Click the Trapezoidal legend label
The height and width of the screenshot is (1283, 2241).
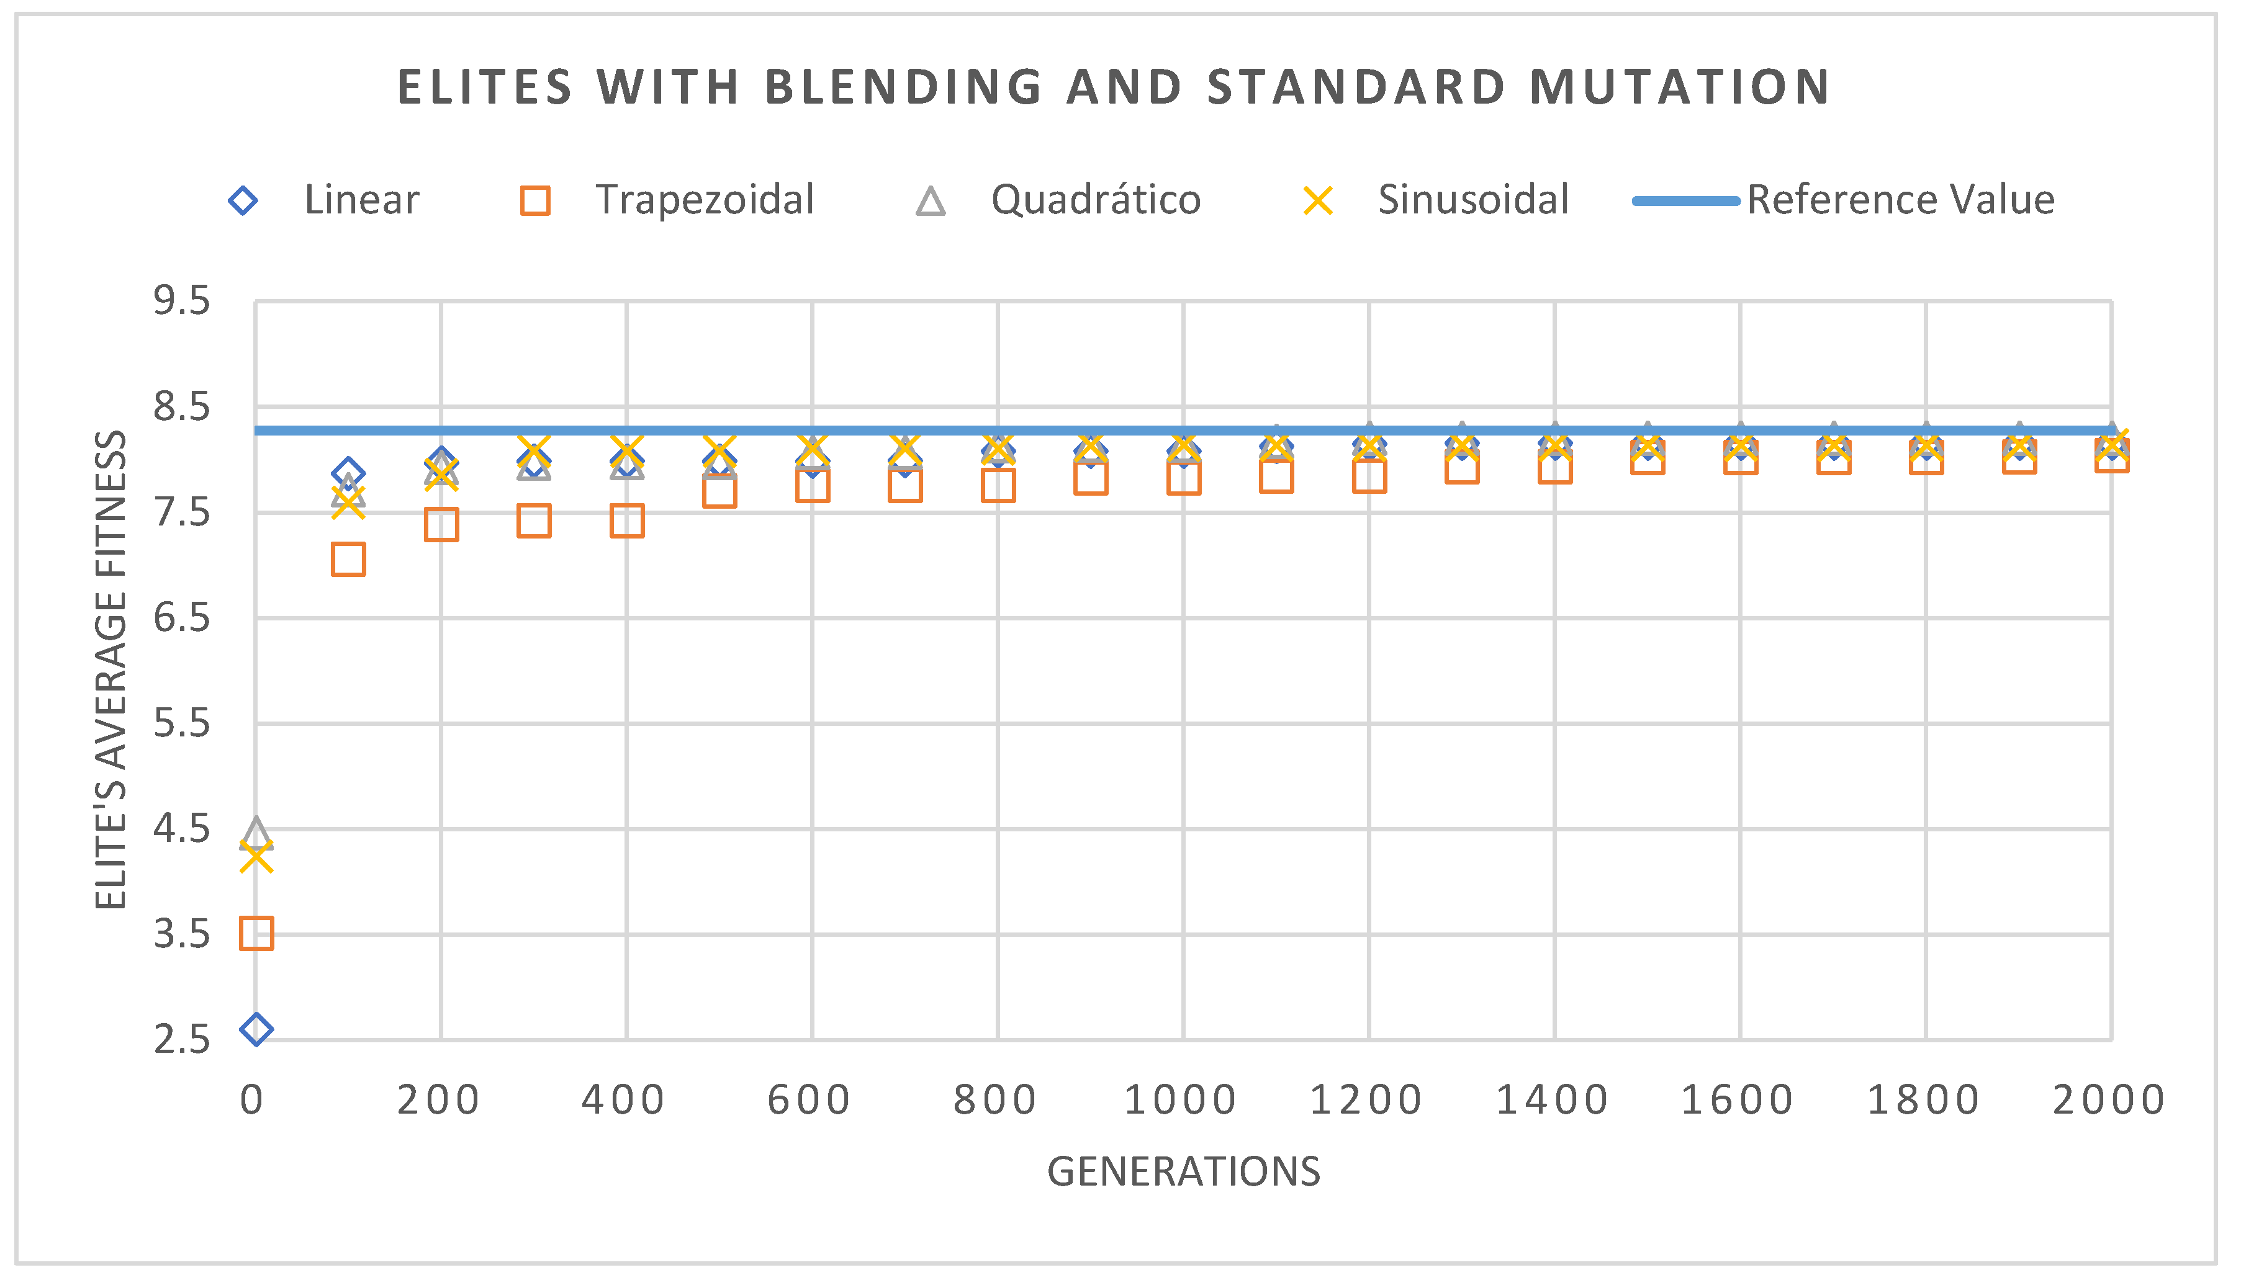coord(705,200)
